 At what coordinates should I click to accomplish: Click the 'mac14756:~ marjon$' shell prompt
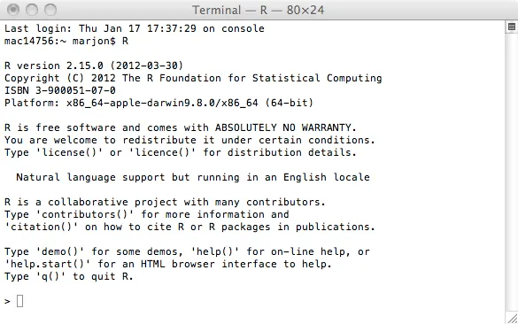60,41
